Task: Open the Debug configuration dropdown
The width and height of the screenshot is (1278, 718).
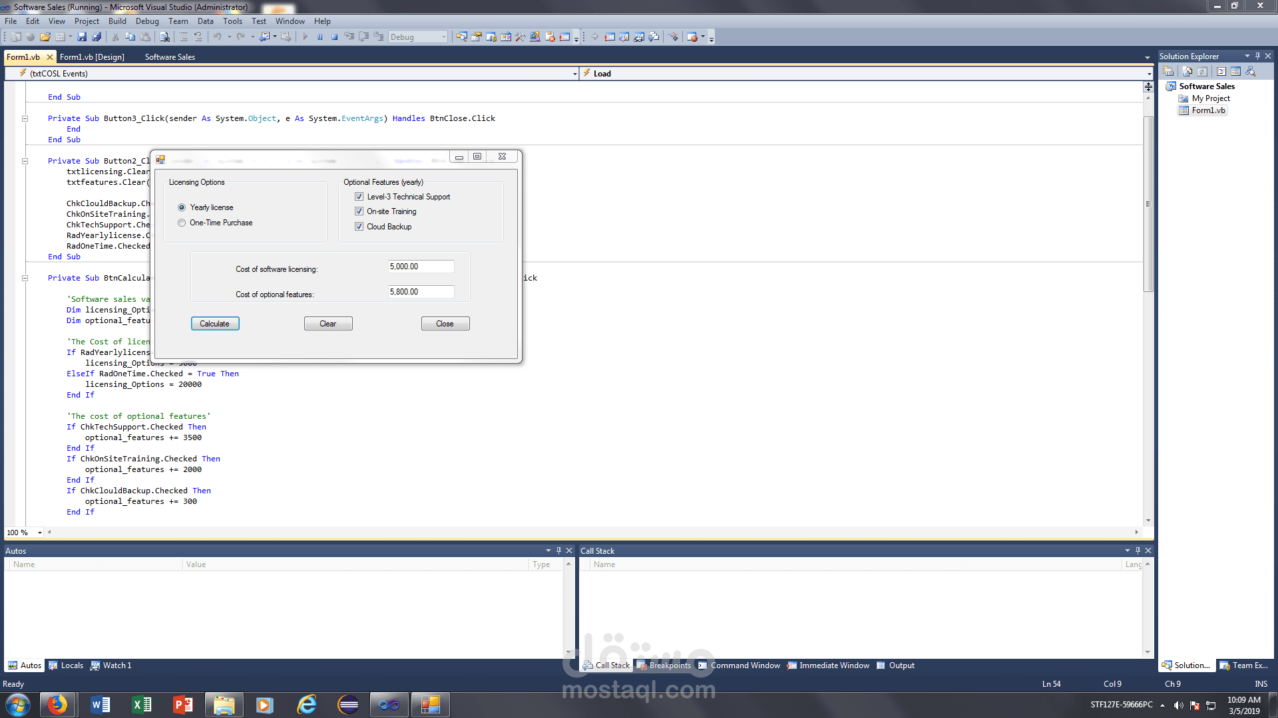Action: point(444,37)
